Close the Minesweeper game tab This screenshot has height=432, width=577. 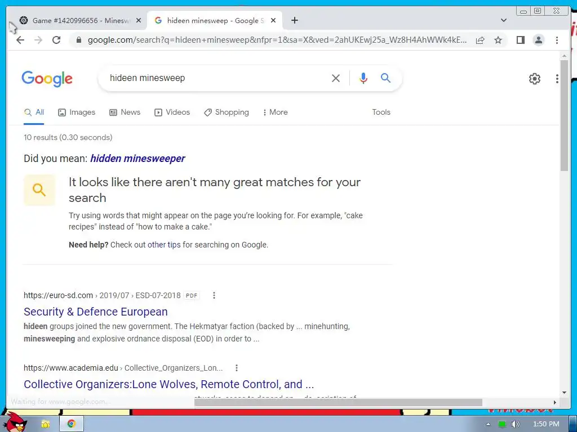pyautogui.click(x=139, y=21)
